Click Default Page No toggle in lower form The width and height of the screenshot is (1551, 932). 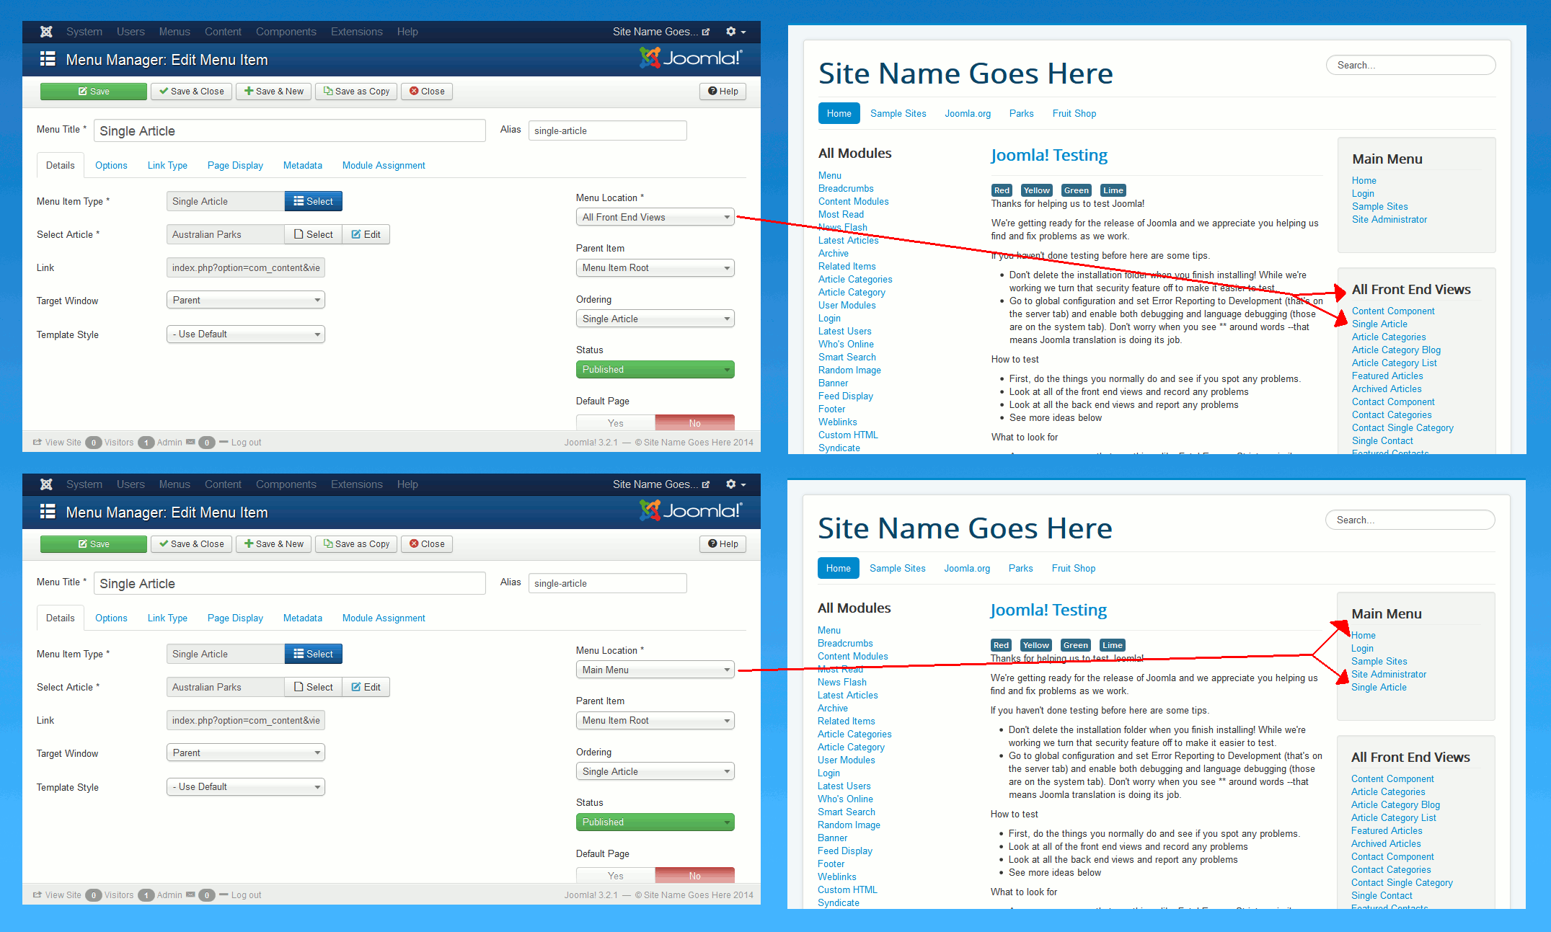pyautogui.click(x=694, y=876)
